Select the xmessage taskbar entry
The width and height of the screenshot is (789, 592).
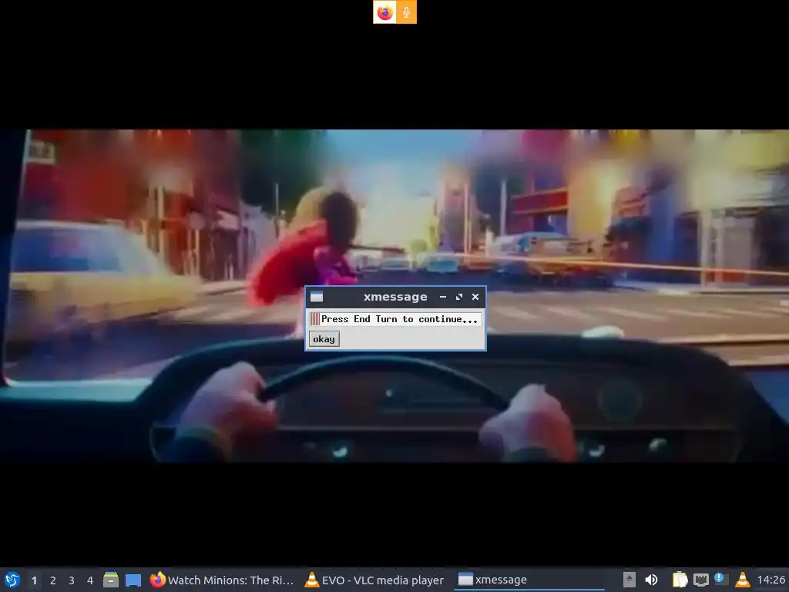[529, 580]
